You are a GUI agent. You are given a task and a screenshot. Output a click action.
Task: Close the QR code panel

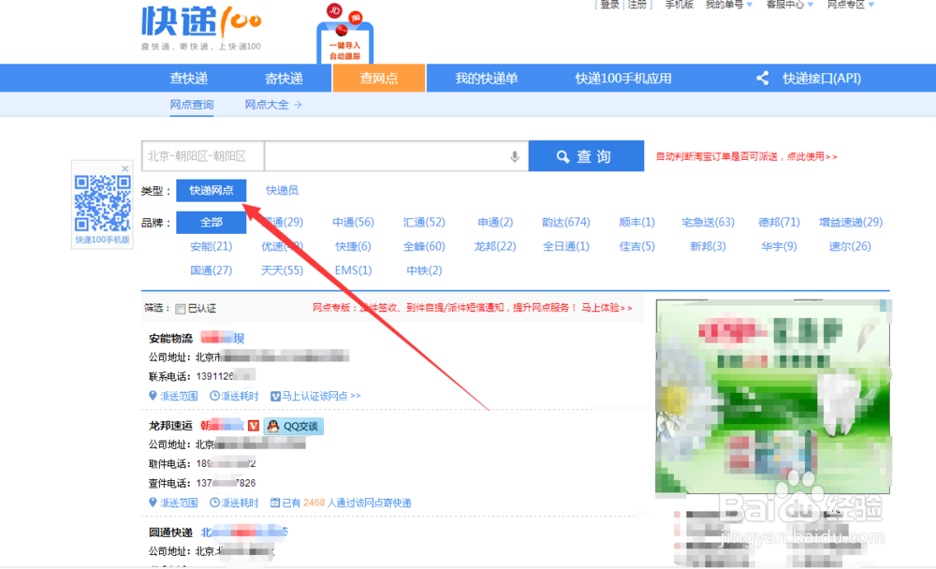pos(124,168)
